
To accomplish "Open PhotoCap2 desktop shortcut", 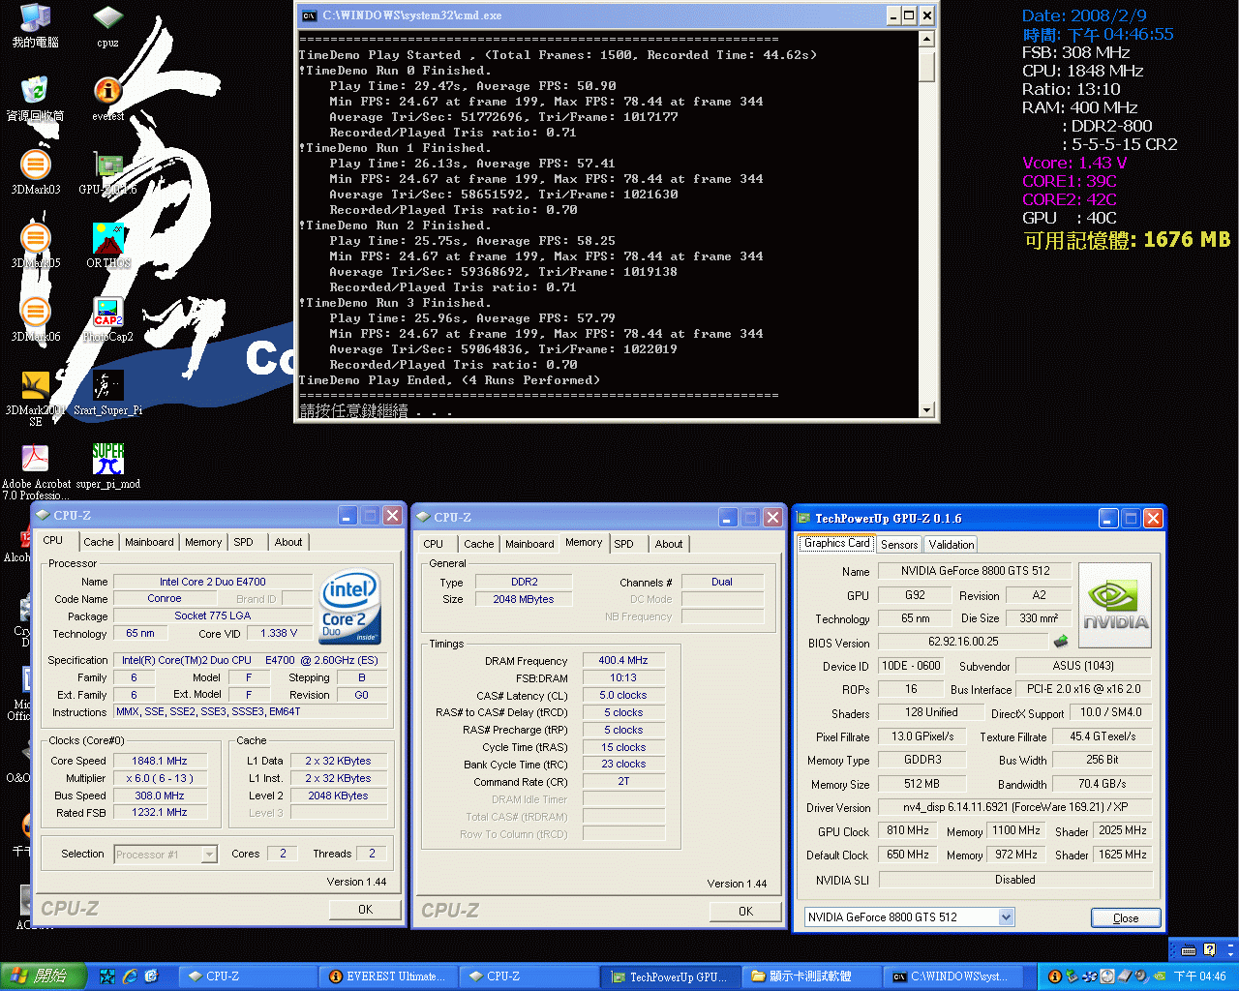I will tap(107, 314).
